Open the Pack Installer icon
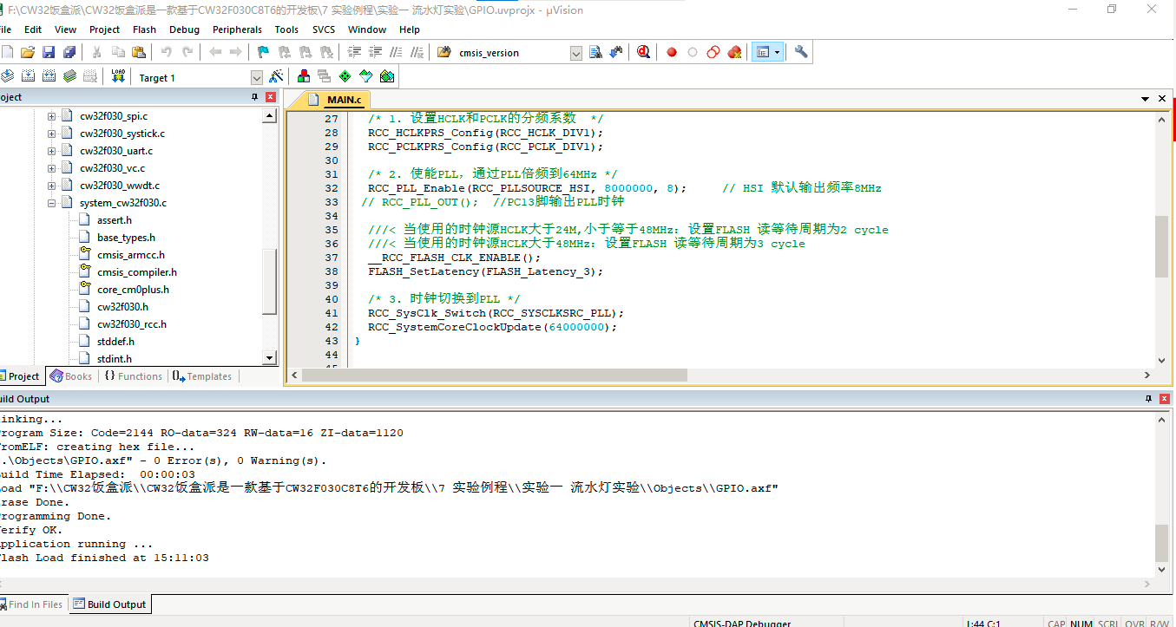This screenshot has width=1176, height=627. [386, 76]
